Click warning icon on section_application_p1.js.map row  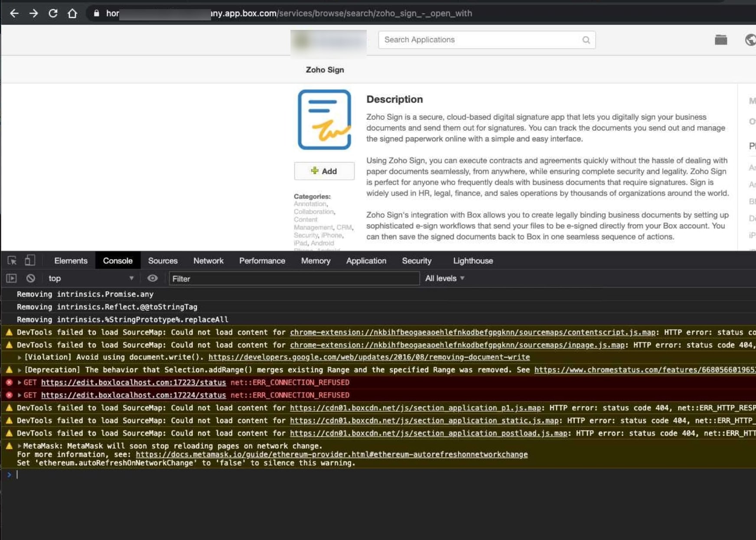9,408
